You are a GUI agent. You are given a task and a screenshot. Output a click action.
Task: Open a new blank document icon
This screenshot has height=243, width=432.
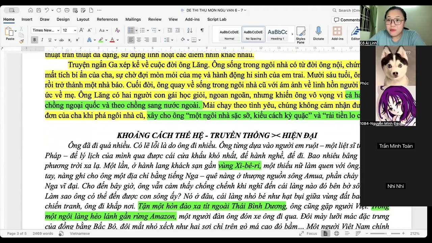click(x=91, y=10)
